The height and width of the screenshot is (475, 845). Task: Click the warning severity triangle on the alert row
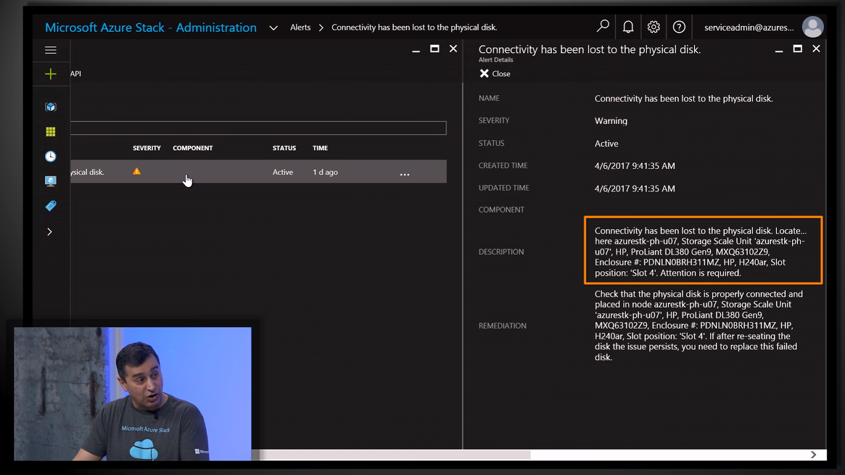pos(137,171)
